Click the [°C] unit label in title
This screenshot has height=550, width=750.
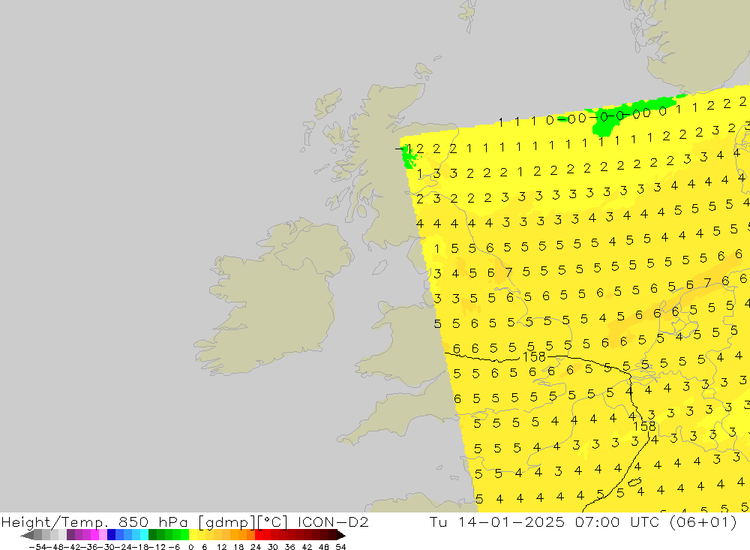[x=273, y=521]
